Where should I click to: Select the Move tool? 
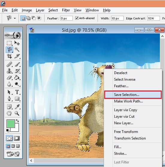tap(17, 43)
